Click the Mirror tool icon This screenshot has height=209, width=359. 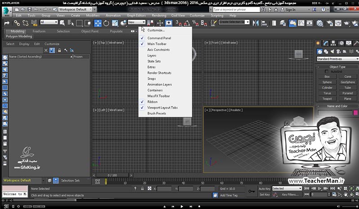click(x=255, y=23)
